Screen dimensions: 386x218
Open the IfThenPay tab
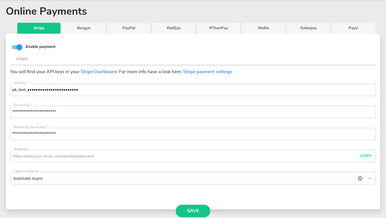click(219, 28)
